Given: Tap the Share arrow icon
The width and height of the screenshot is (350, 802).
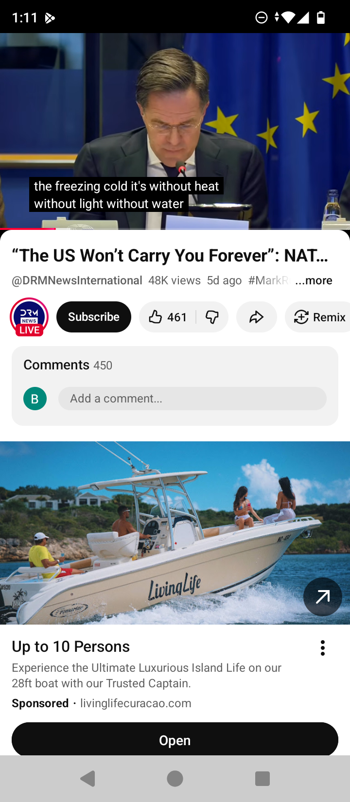Looking at the screenshot, I should tap(257, 317).
